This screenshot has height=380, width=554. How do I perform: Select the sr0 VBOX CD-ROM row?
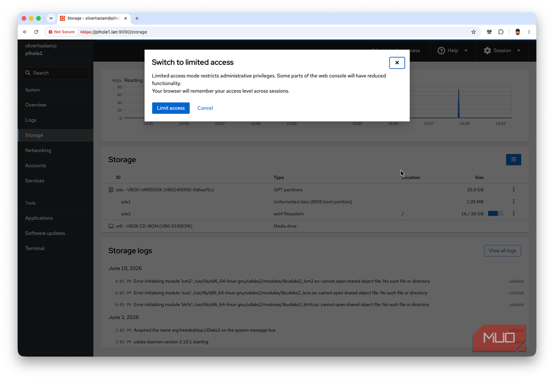pos(315,226)
